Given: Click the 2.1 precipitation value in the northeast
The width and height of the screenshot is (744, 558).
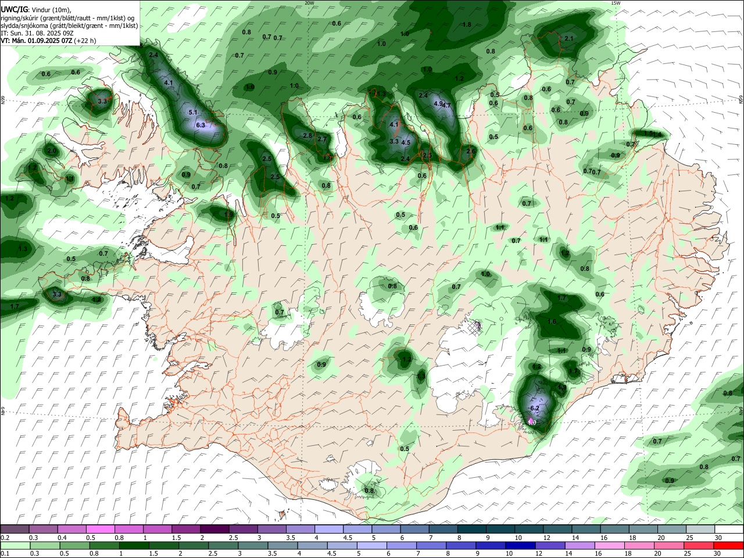Looking at the screenshot, I should point(569,39).
